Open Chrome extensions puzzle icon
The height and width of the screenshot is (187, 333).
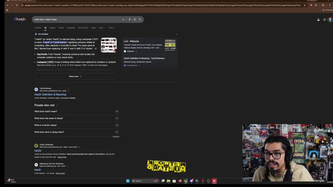click(316, 5)
